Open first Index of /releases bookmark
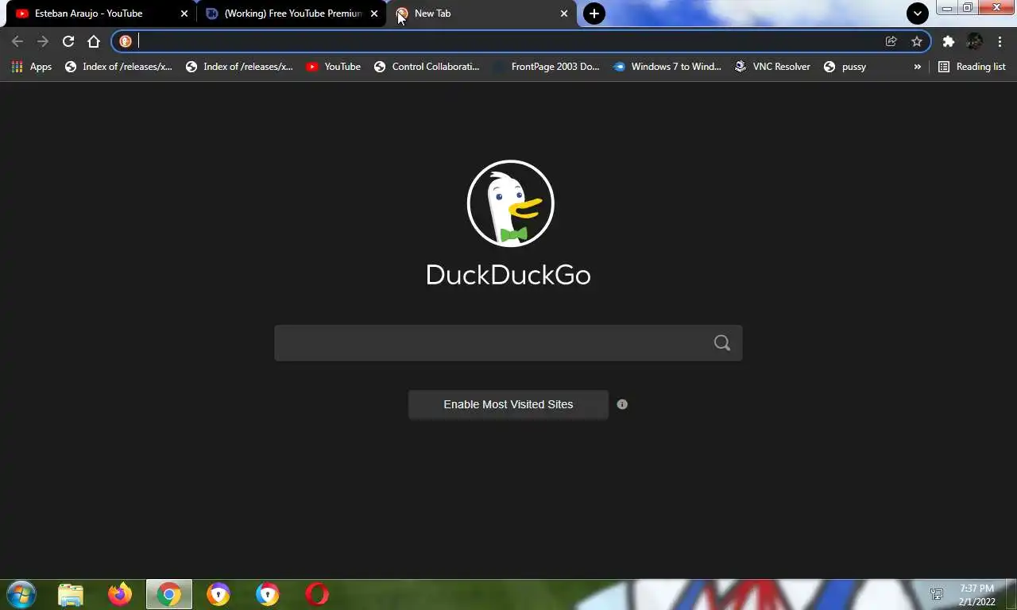 118,67
